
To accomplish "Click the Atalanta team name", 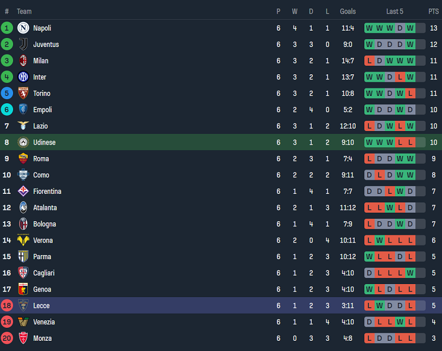I will (x=45, y=208).
